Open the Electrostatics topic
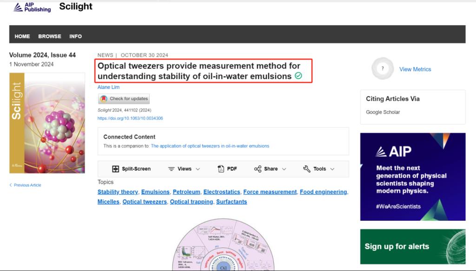The width and height of the screenshot is (476, 271). [x=222, y=192]
